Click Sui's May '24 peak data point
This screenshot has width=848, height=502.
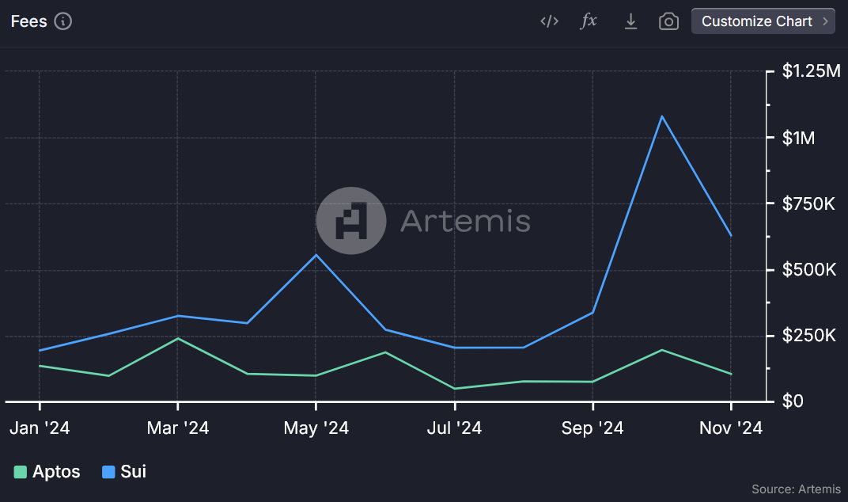coord(316,254)
